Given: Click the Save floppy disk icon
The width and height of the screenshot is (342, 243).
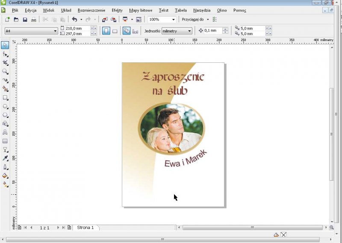Looking at the screenshot, I should pos(25,20).
